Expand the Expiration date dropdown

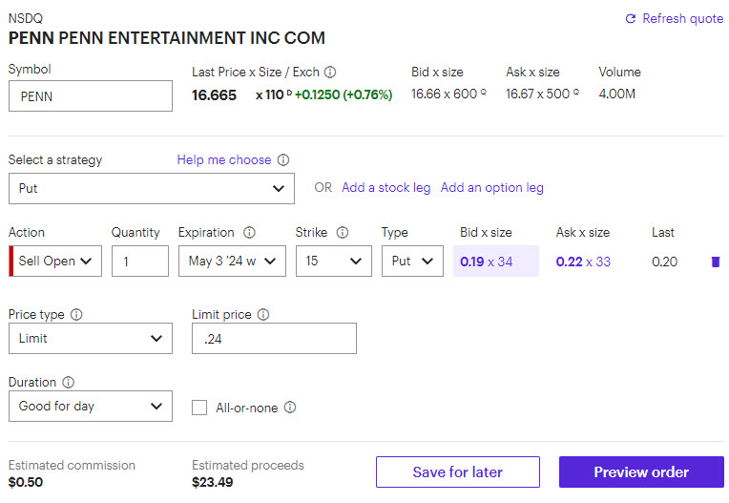point(232,261)
